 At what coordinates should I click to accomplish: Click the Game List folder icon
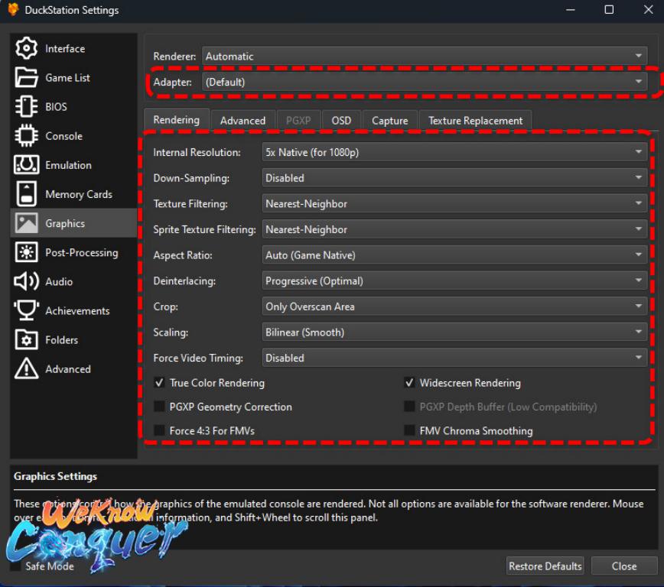26,77
